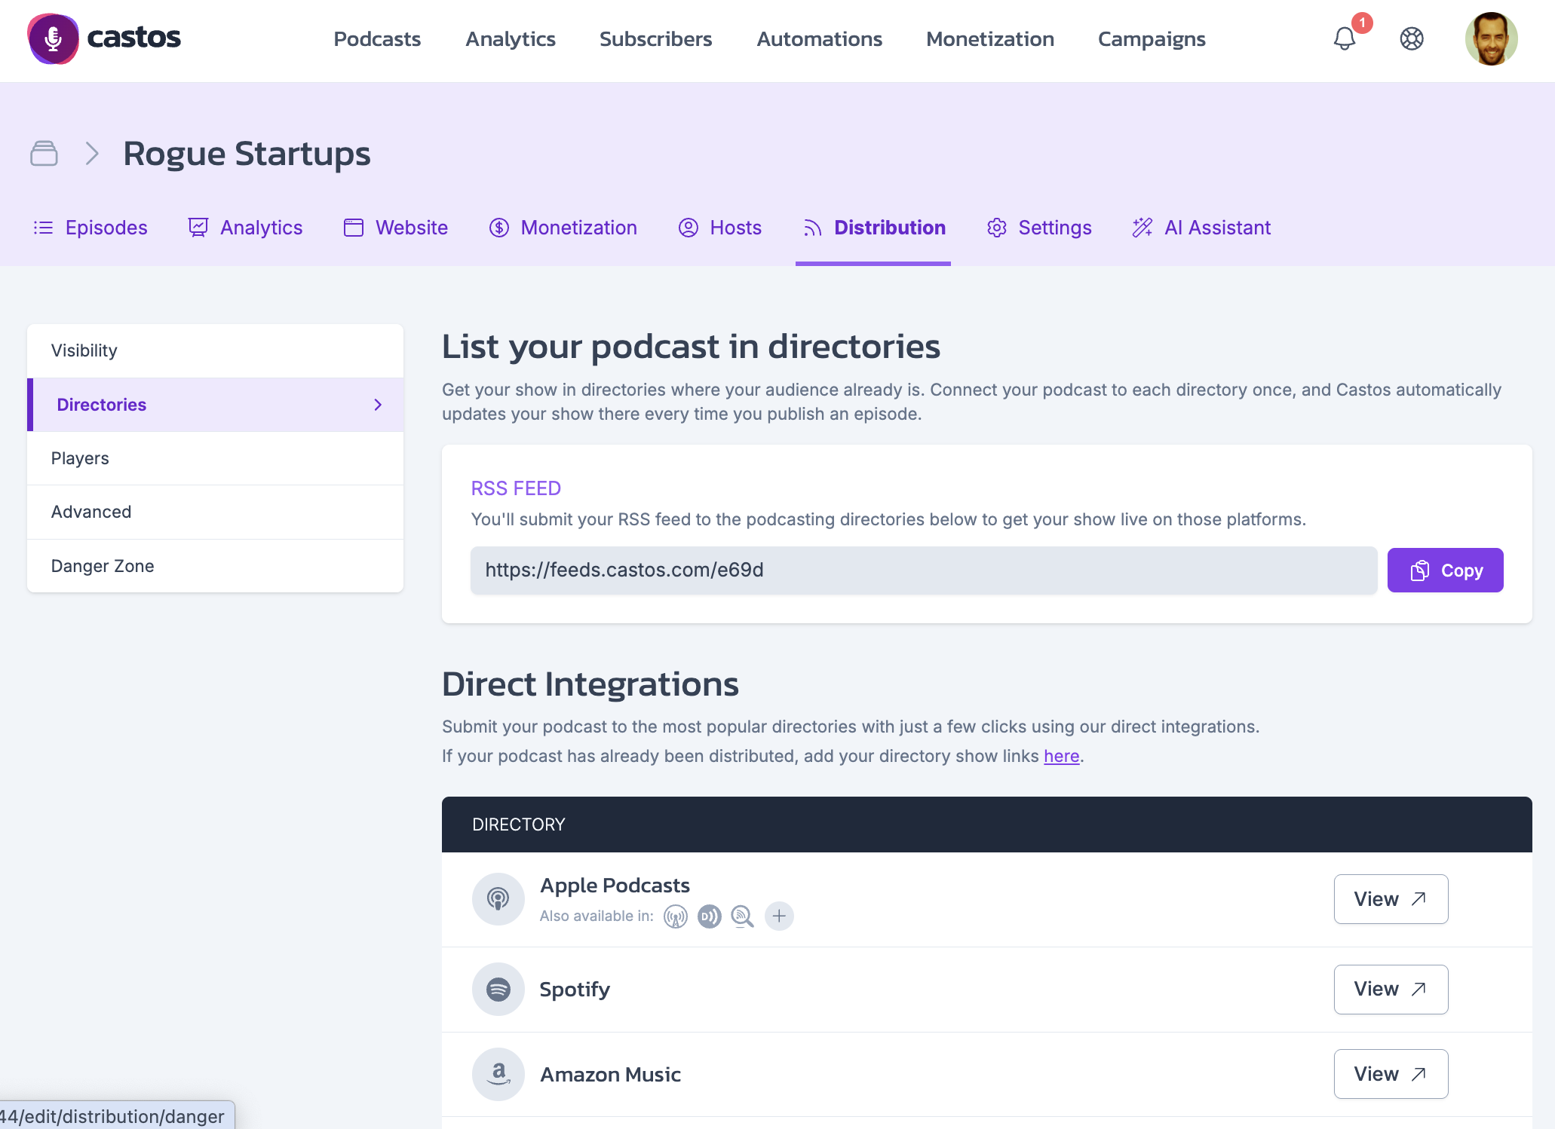Click the Spotify directory icon

pos(498,989)
